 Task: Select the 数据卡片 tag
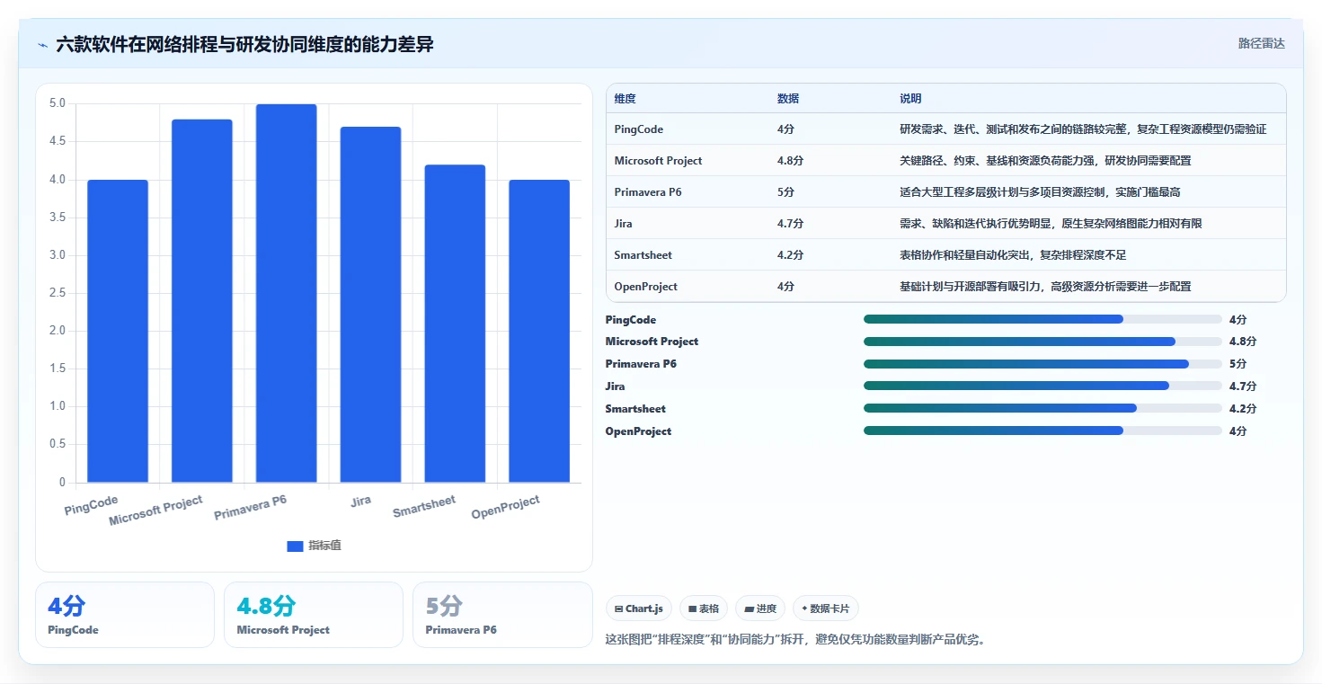pyautogui.click(x=825, y=608)
